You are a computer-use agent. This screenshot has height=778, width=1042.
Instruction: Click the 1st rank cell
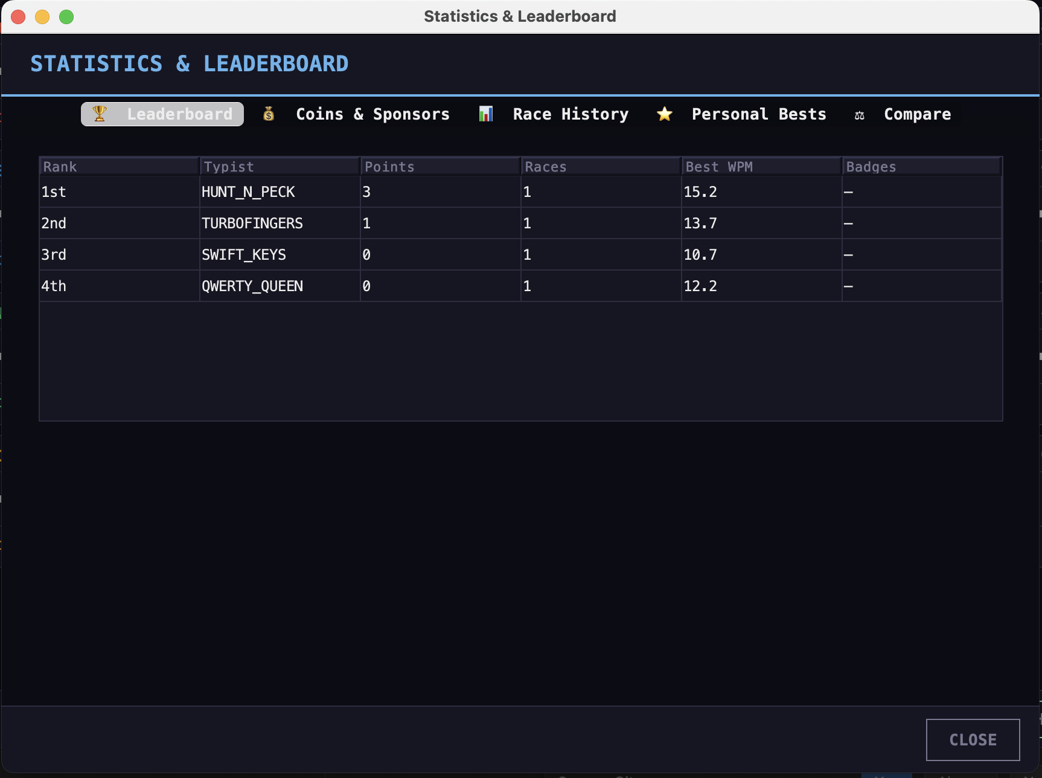(x=120, y=192)
